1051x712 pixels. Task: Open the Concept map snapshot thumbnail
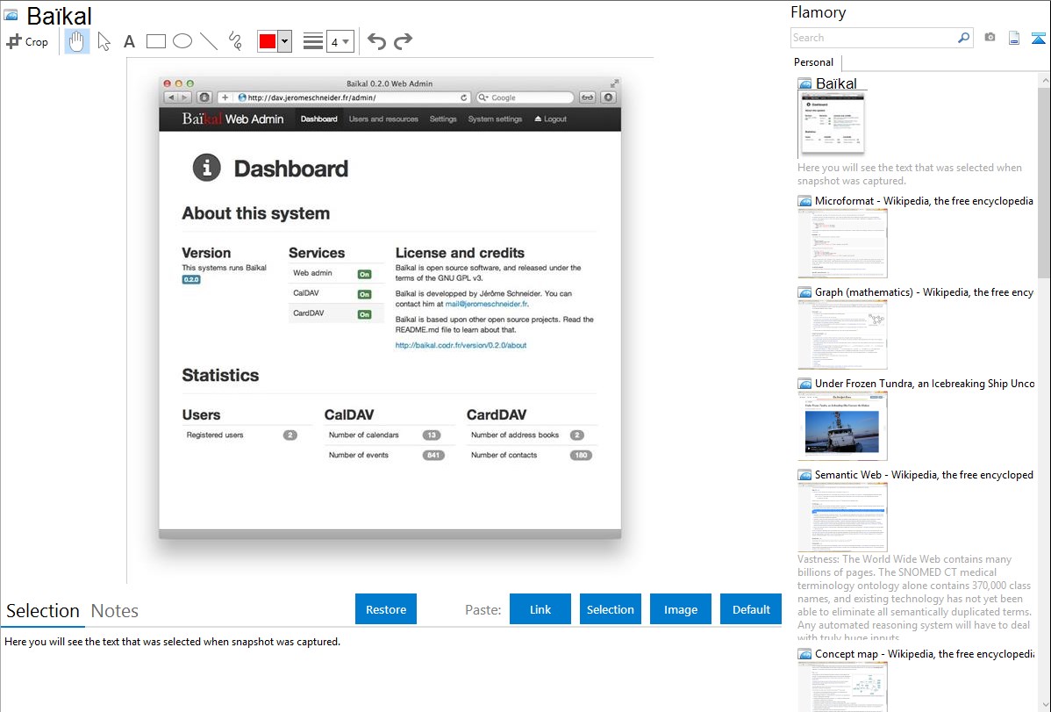[x=842, y=687]
